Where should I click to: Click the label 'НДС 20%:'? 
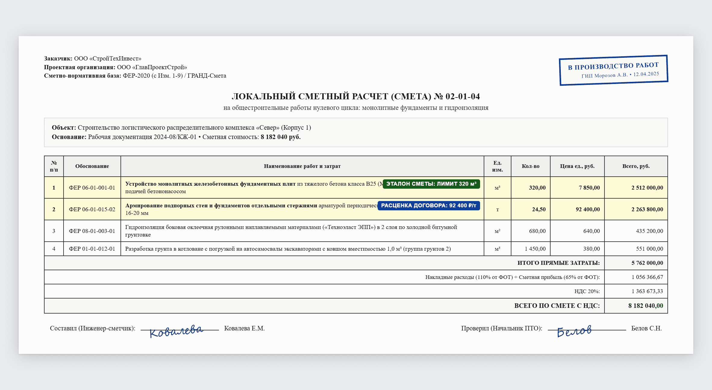pos(587,291)
